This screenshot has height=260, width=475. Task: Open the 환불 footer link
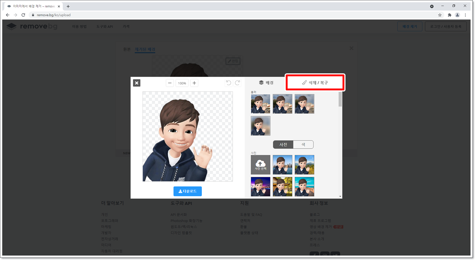point(243,226)
